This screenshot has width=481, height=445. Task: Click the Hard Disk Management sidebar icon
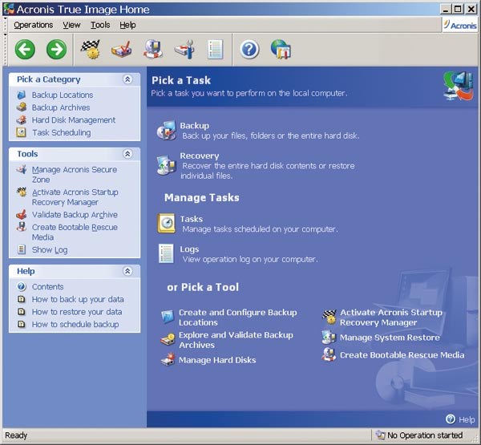(x=21, y=119)
